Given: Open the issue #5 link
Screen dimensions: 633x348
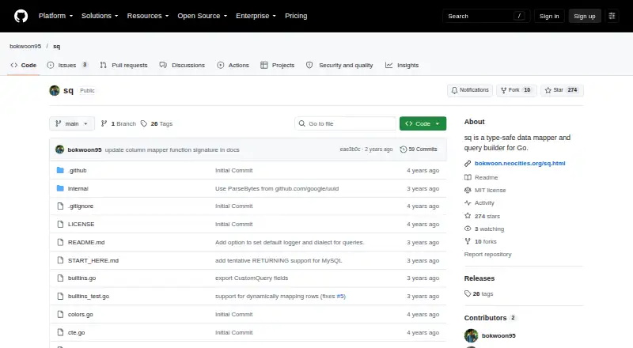Looking at the screenshot, I should coord(341,296).
